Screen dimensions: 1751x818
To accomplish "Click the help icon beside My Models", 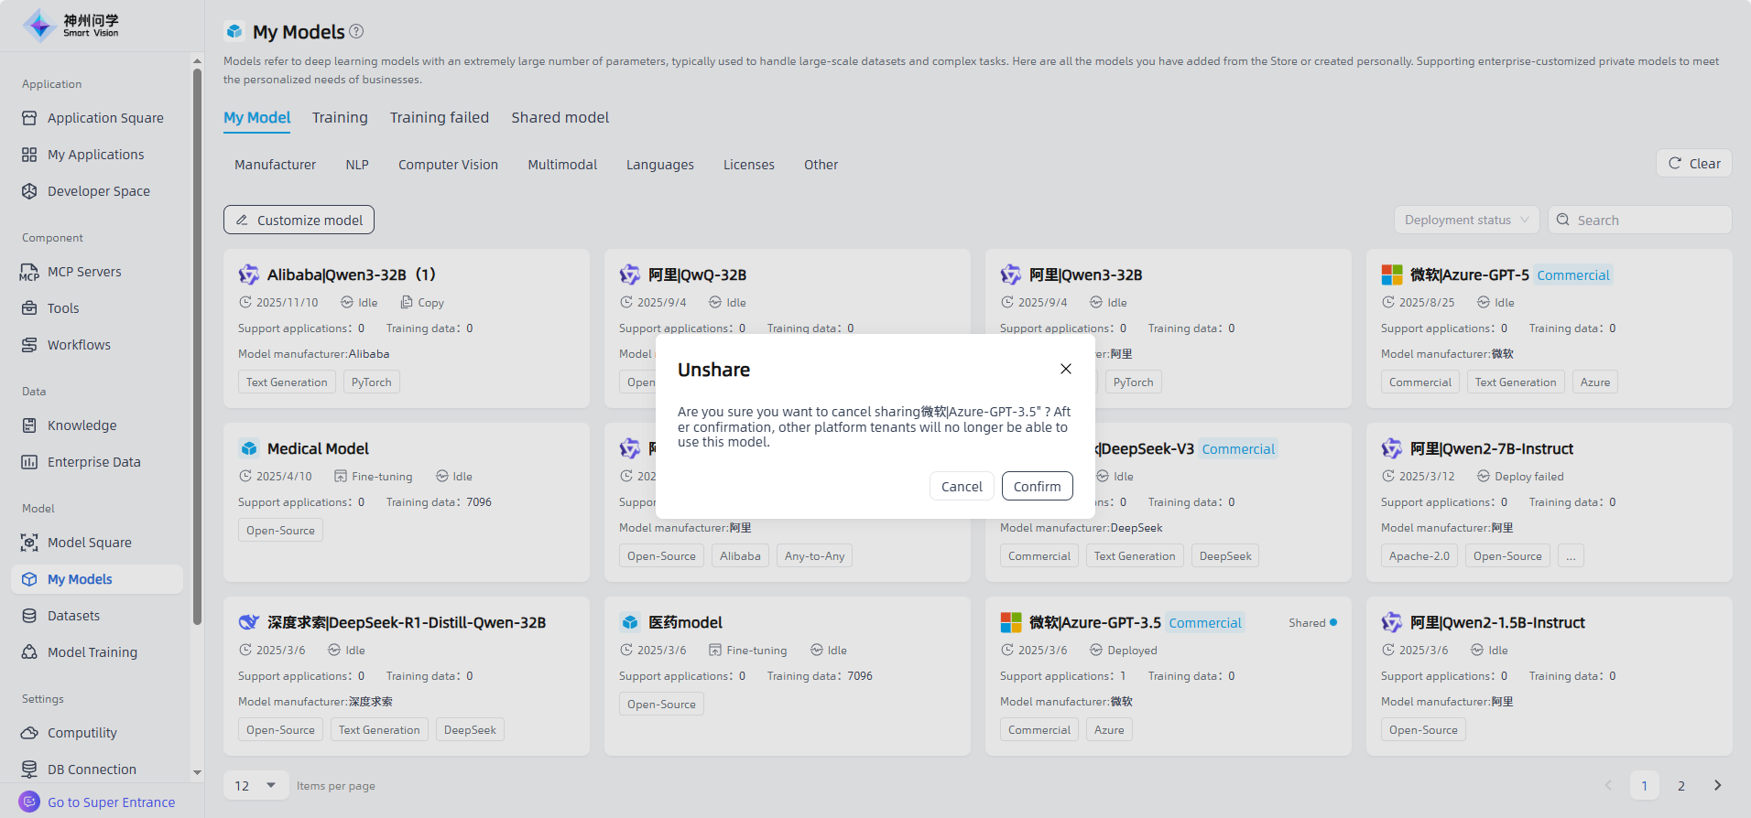I will [x=356, y=32].
